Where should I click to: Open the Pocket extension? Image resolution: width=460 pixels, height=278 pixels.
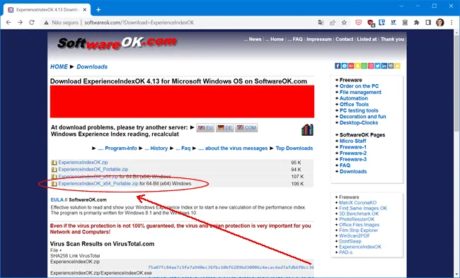tap(359, 23)
